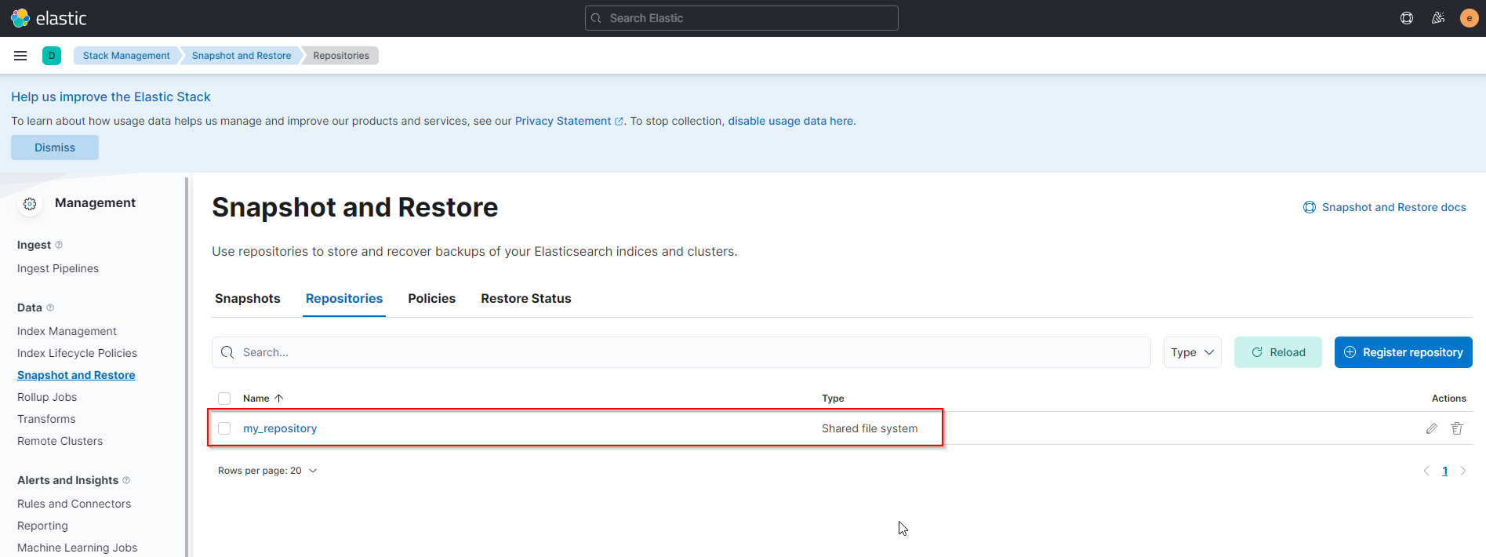This screenshot has height=557, width=1486.
Task: Open the newsfeed celebration icon
Action: pos(1438,18)
